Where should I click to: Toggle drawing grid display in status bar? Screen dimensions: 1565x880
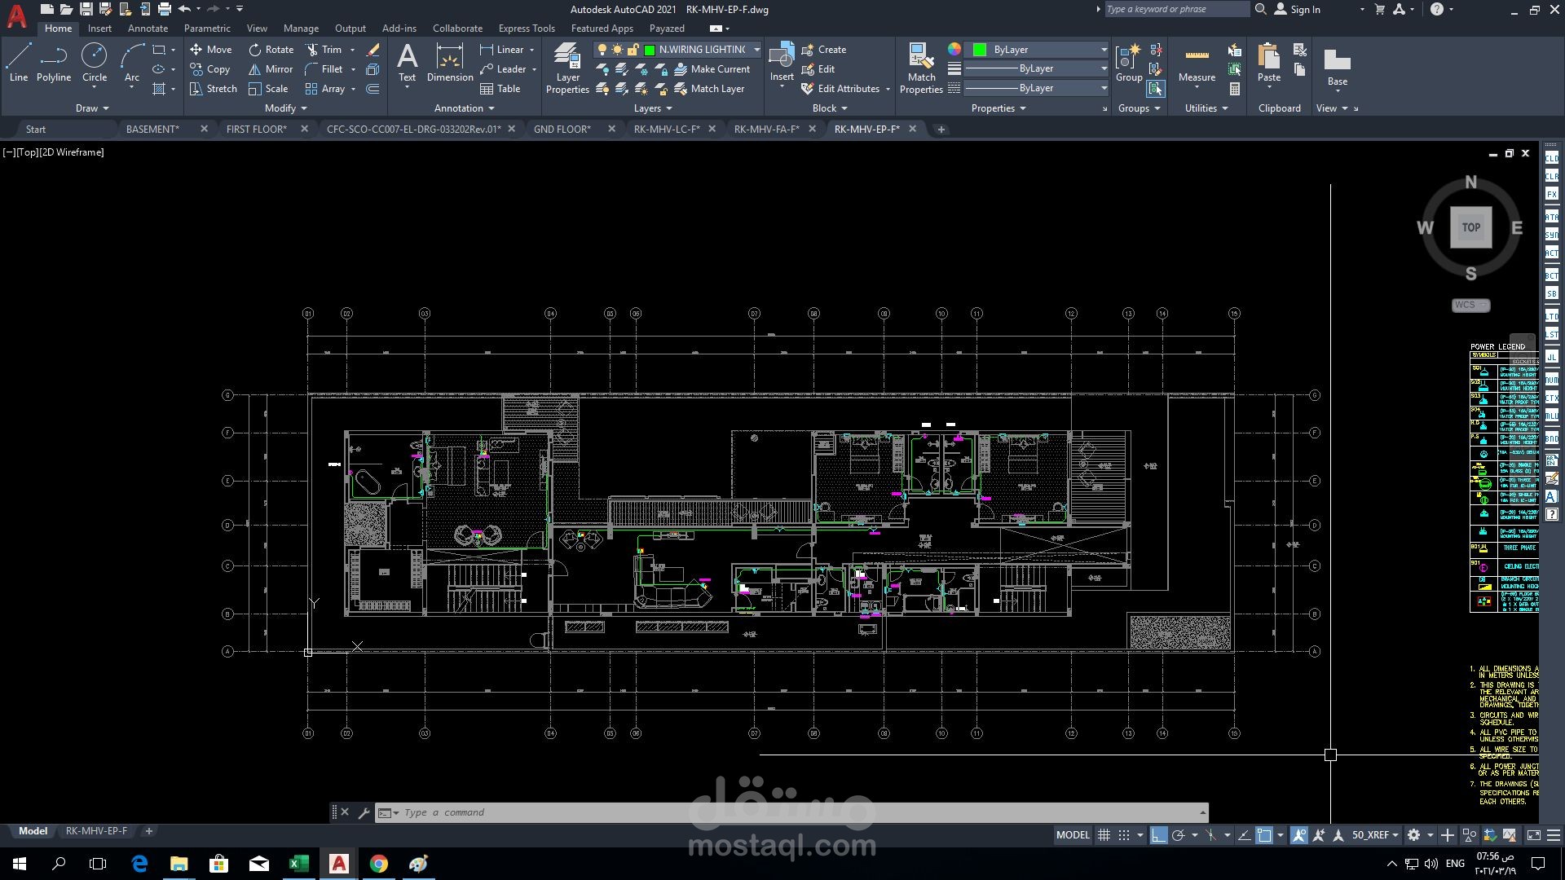pos(1104,835)
